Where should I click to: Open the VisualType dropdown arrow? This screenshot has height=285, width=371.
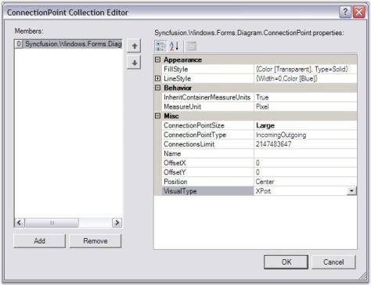tap(351, 191)
